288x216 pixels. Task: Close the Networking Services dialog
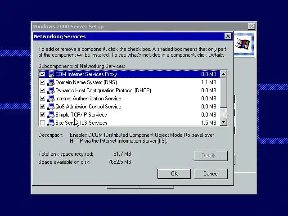(x=228, y=36)
